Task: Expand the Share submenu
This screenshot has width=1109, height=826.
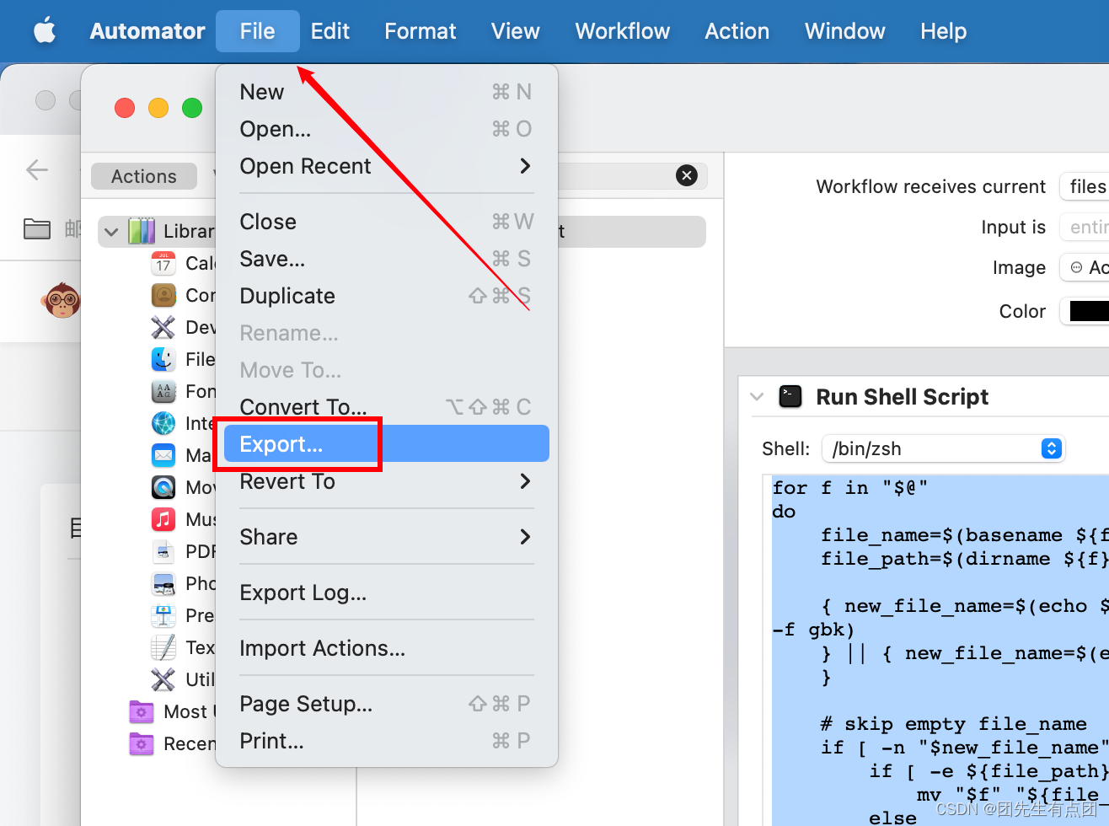Action: (386, 537)
